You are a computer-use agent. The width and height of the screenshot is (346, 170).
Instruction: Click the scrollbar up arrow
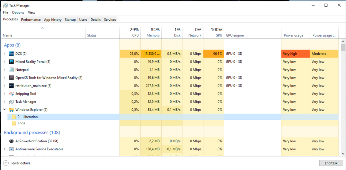(x=343, y=41)
